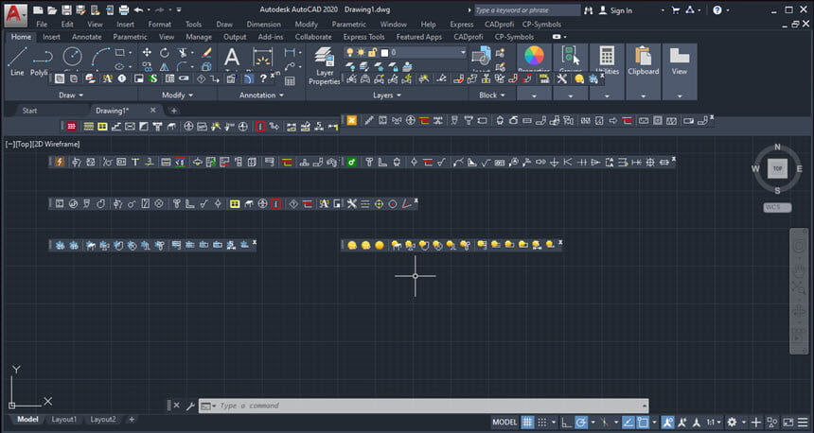Open the annotation scale 1:1 dropdown
The width and height of the screenshot is (814, 433).
(x=714, y=422)
